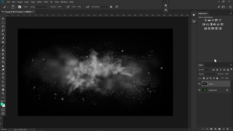Open the layer Fill dropdown
The image size is (233, 131).
coord(230,78)
